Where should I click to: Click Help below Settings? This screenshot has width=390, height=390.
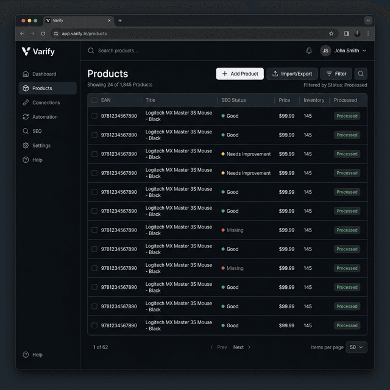[32, 160]
